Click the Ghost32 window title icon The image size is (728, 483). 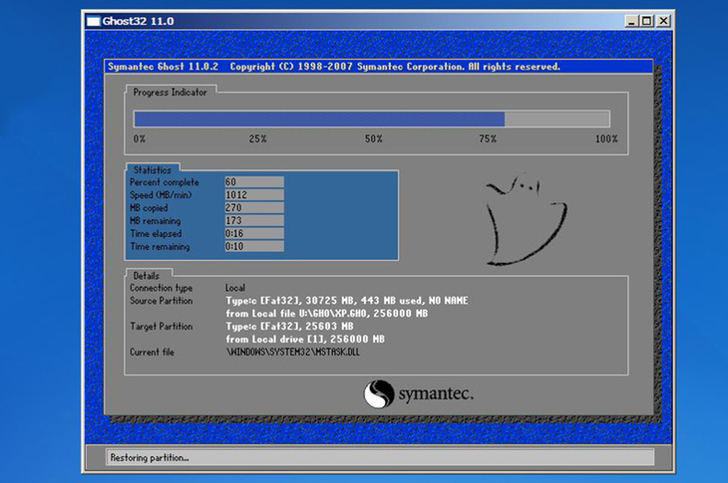(94, 21)
